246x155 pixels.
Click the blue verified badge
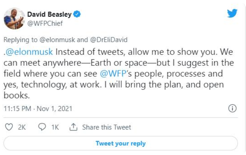(x=77, y=14)
